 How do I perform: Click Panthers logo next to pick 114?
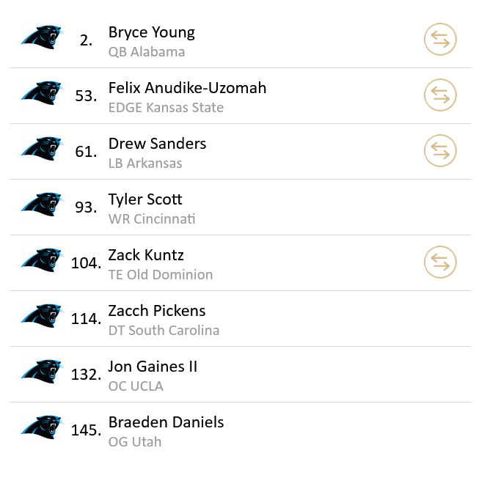coord(42,318)
